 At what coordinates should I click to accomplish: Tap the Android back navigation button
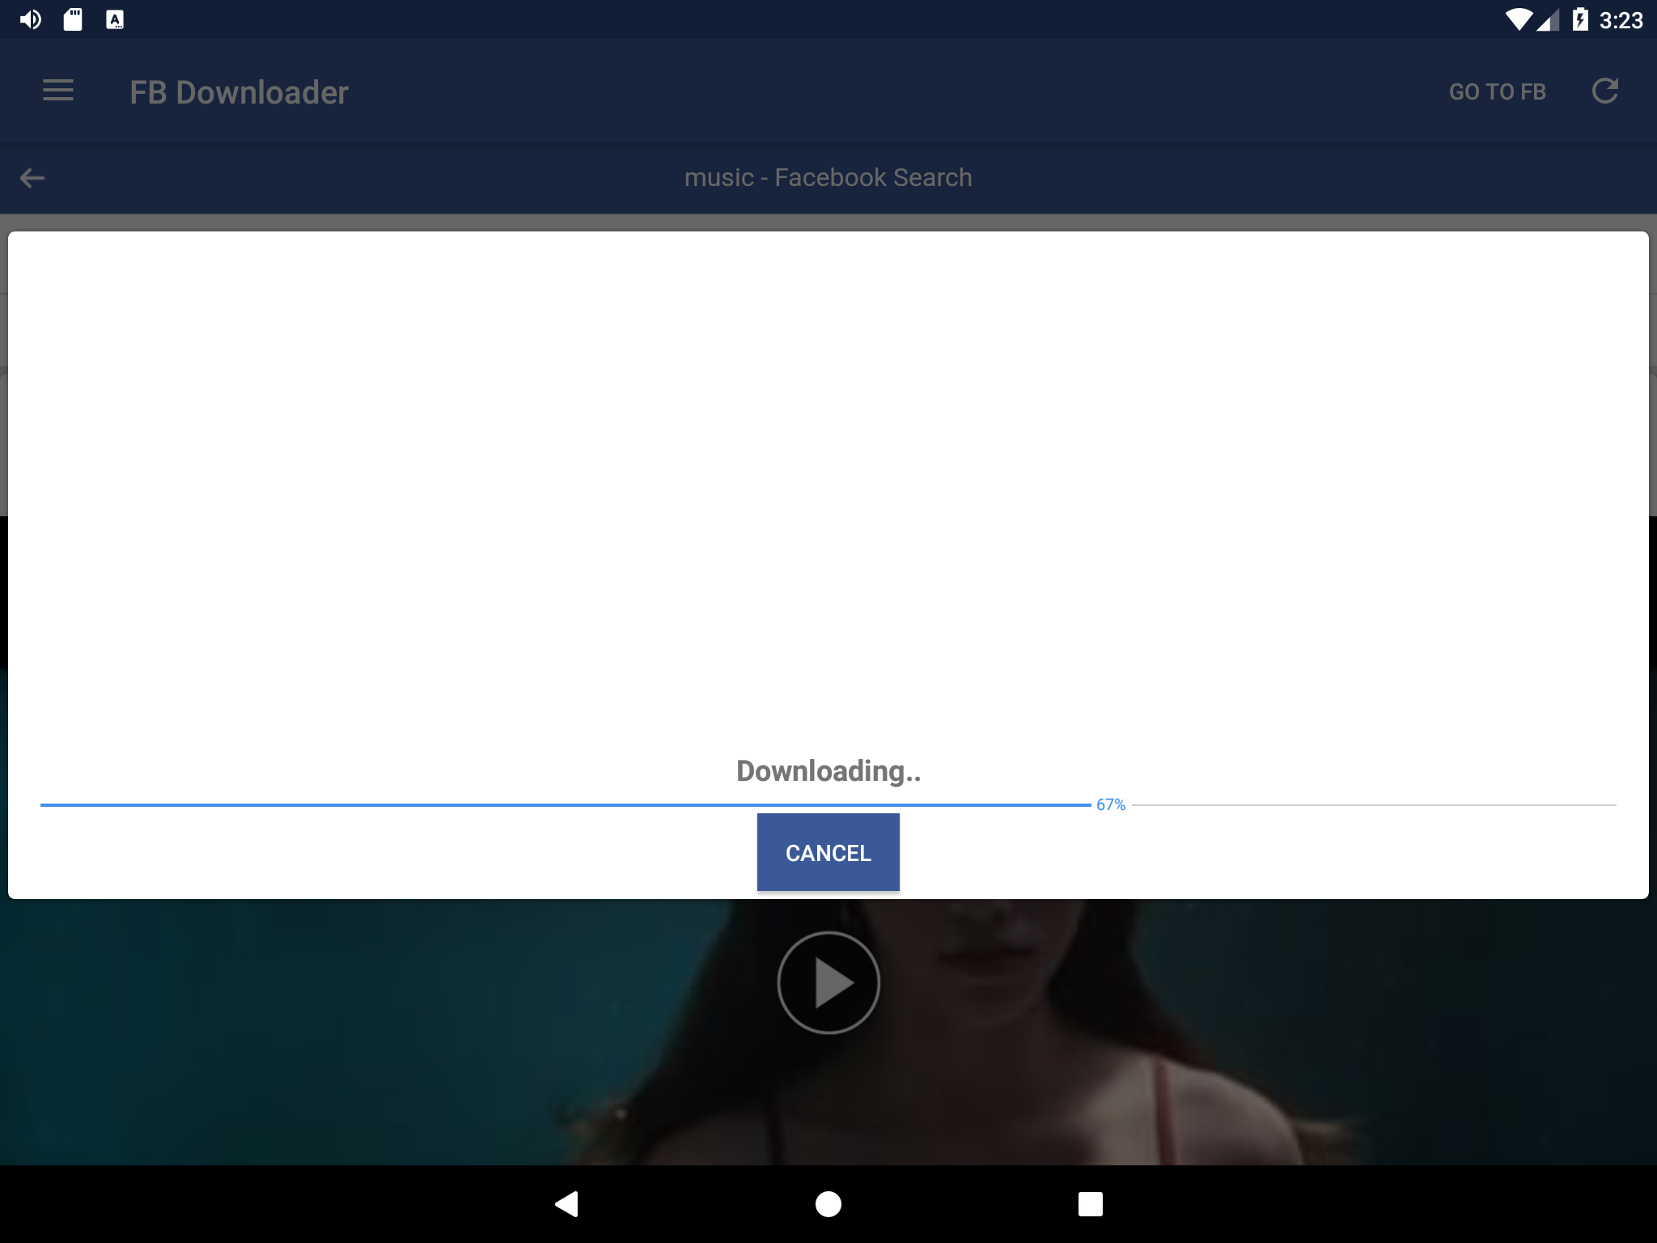[566, 1204]
